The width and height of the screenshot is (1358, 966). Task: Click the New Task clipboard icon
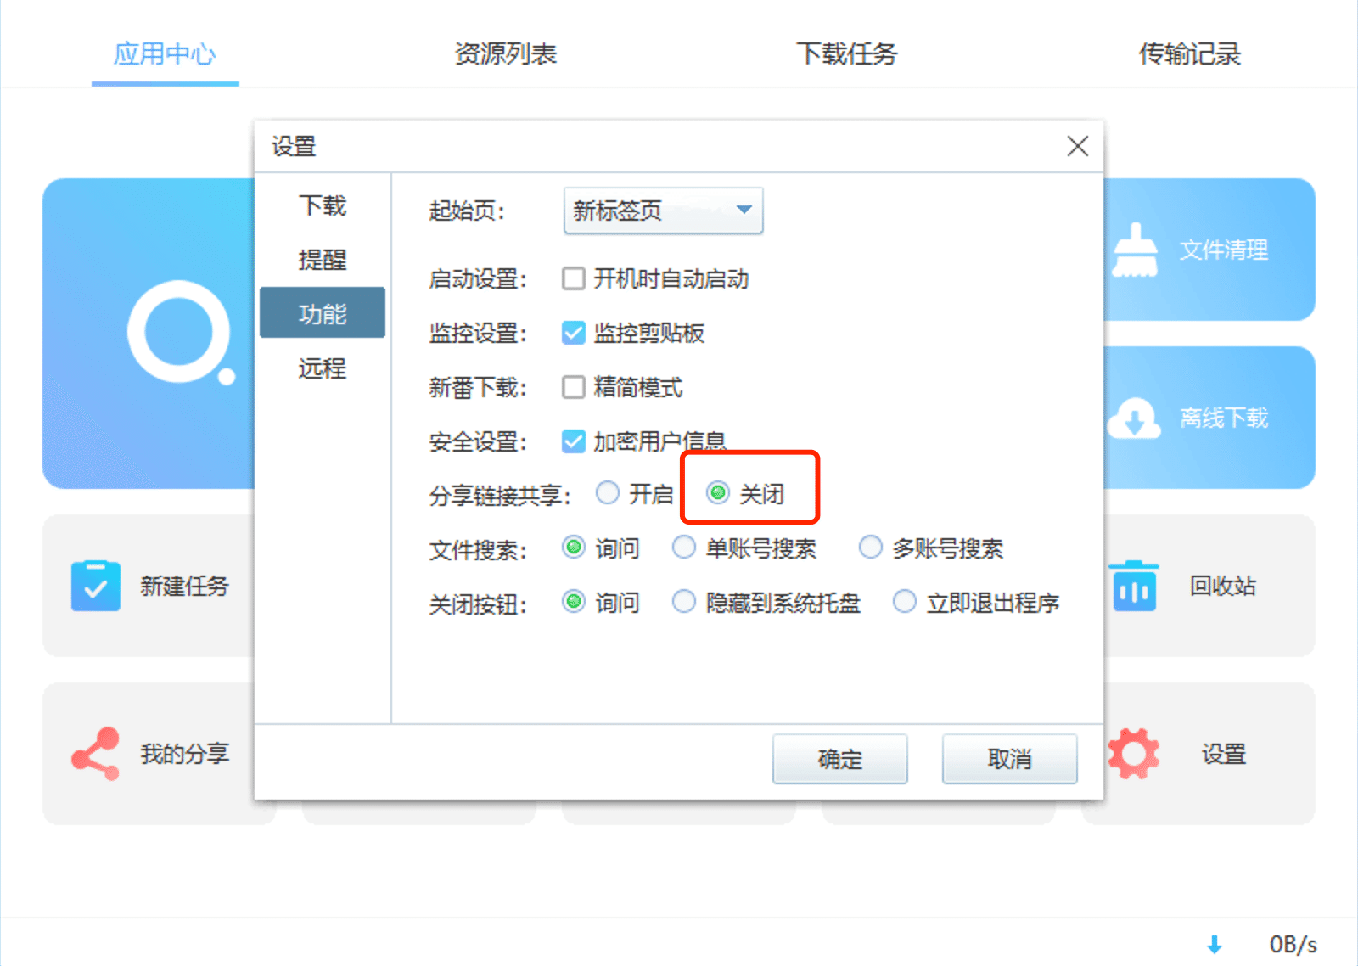pyautogui.click(x=95, y=586)
